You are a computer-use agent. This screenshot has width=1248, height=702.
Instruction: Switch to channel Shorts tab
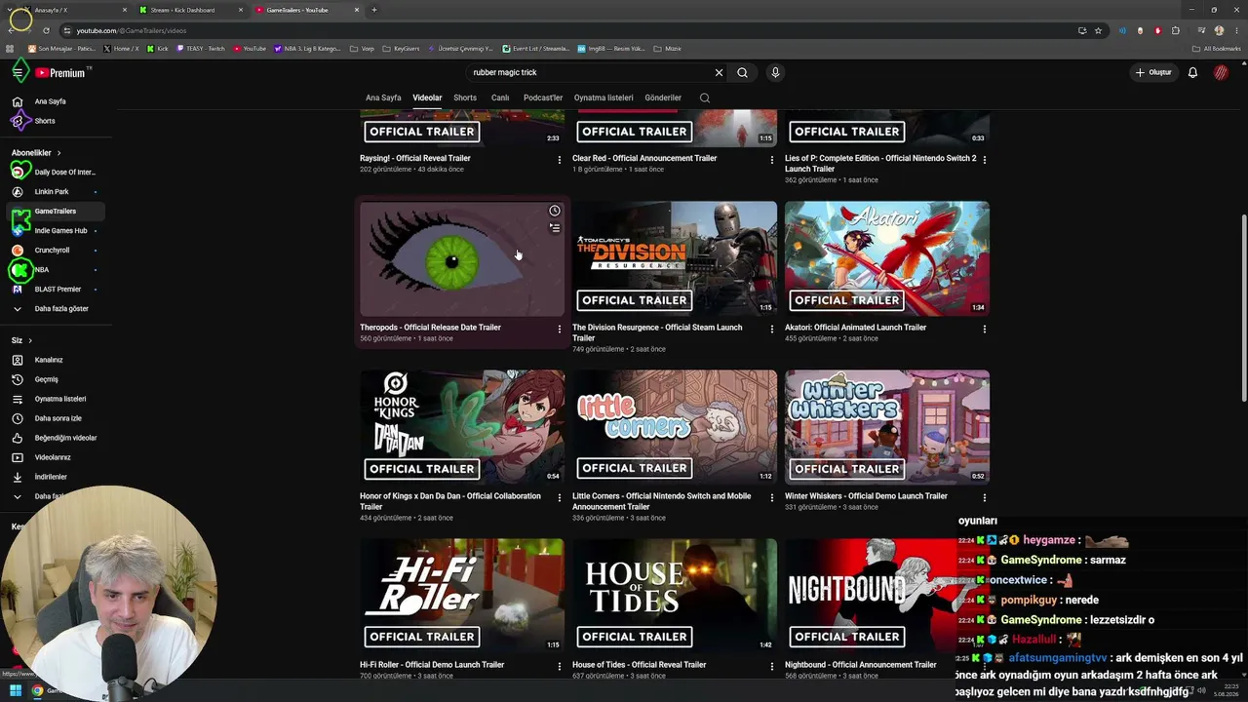465,97
